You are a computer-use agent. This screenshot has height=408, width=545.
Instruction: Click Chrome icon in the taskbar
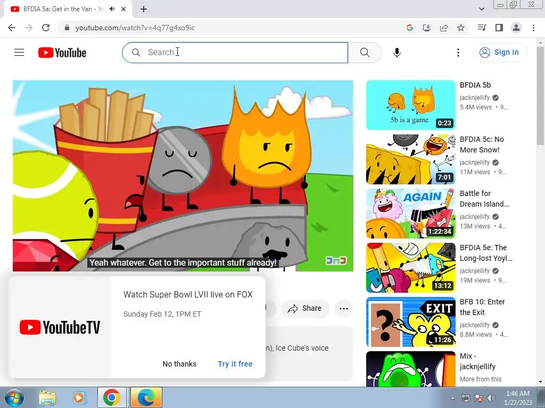point(112,397)
